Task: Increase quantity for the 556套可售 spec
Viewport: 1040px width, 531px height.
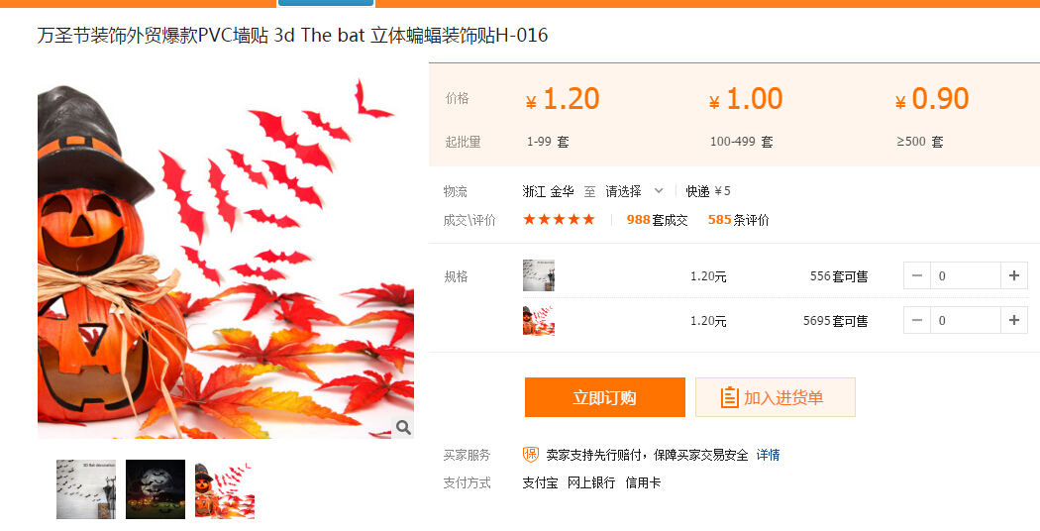Action: [x=1013, y=275]
